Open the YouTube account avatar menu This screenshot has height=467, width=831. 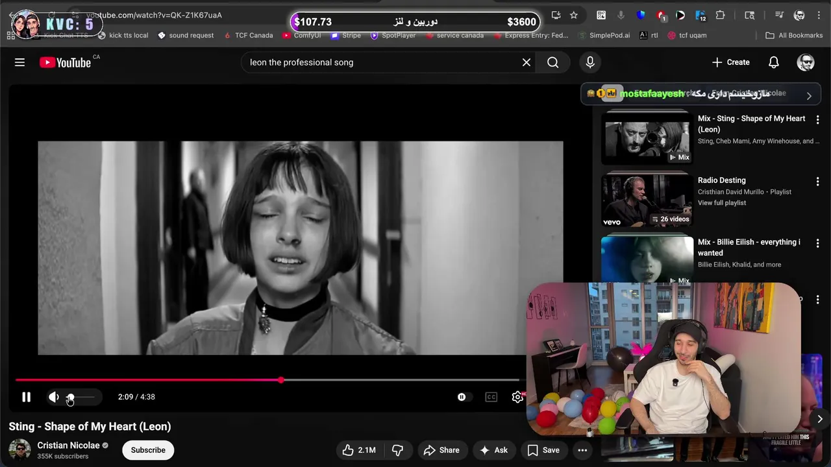[806, 62]
